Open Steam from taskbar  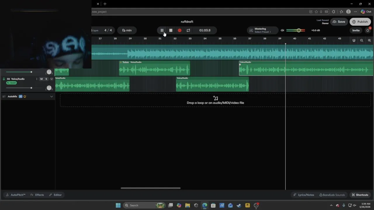239,205
